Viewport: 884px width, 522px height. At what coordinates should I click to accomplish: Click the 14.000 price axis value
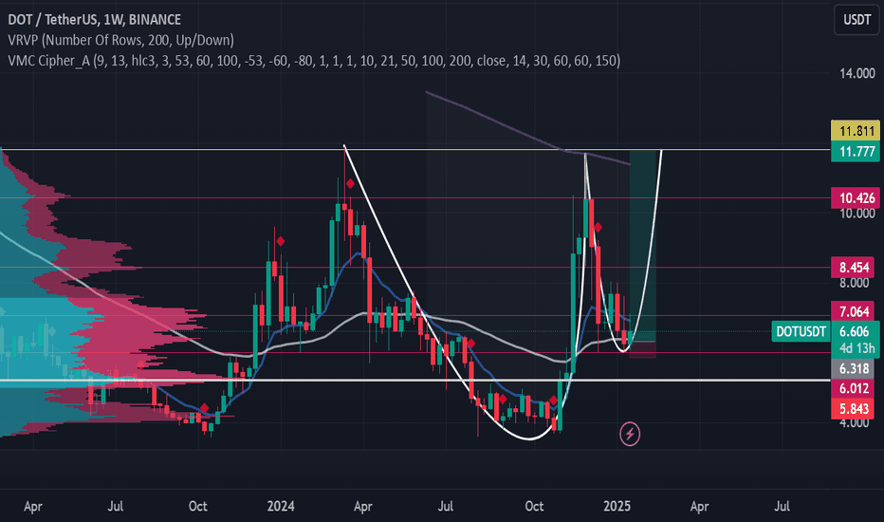pyautogui.click(x=856, y=73)
